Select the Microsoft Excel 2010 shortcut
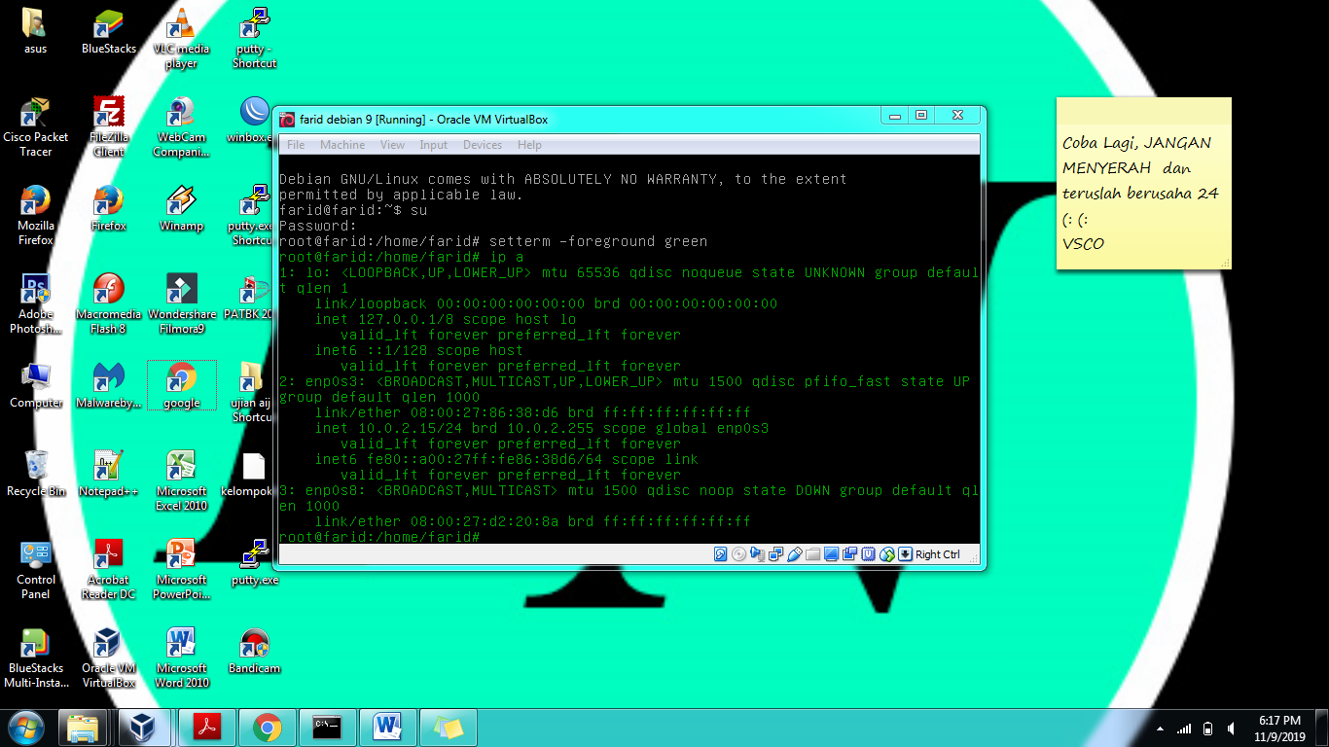 (181, 480)
